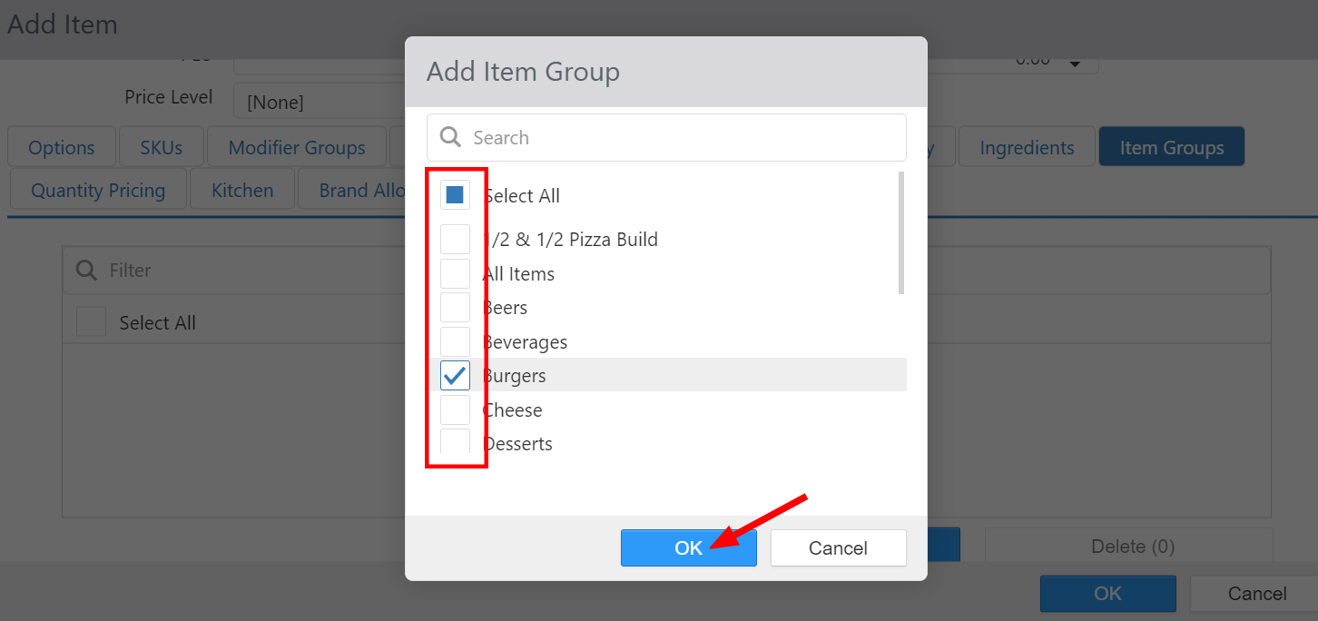Switch to the Options tab
The width and height of the screenshot is (1318, 621).
tap(62, 147)
